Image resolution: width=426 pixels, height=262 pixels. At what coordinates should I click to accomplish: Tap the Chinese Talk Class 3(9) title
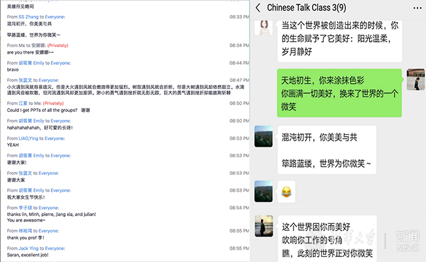point(317,8)
